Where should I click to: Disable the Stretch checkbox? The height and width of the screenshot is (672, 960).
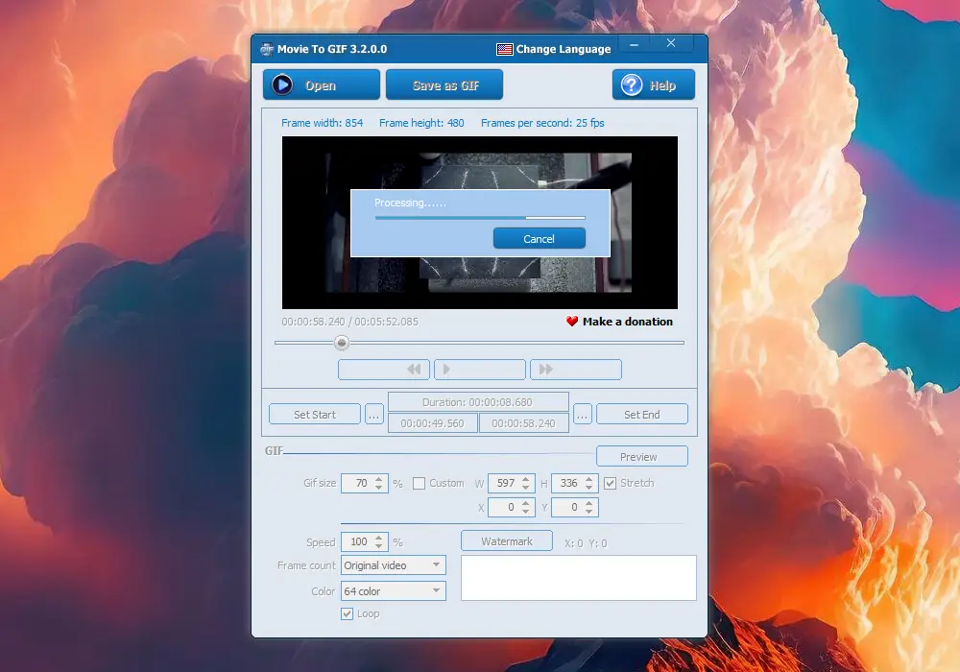pyautogui.click(x=611, y=483)
